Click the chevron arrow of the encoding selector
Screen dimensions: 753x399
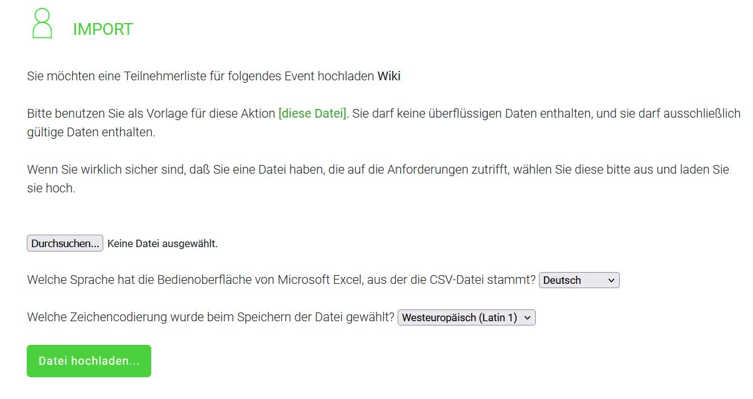point(527,317)
